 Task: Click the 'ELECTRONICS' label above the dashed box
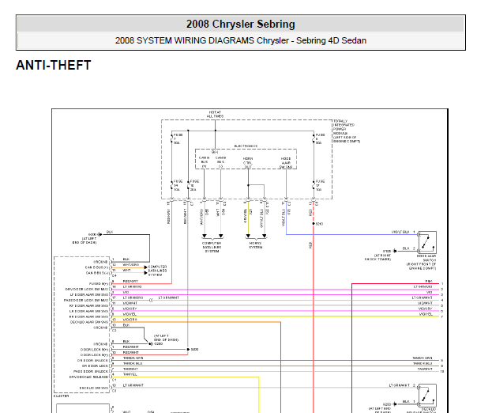click(x=246, y=146)
